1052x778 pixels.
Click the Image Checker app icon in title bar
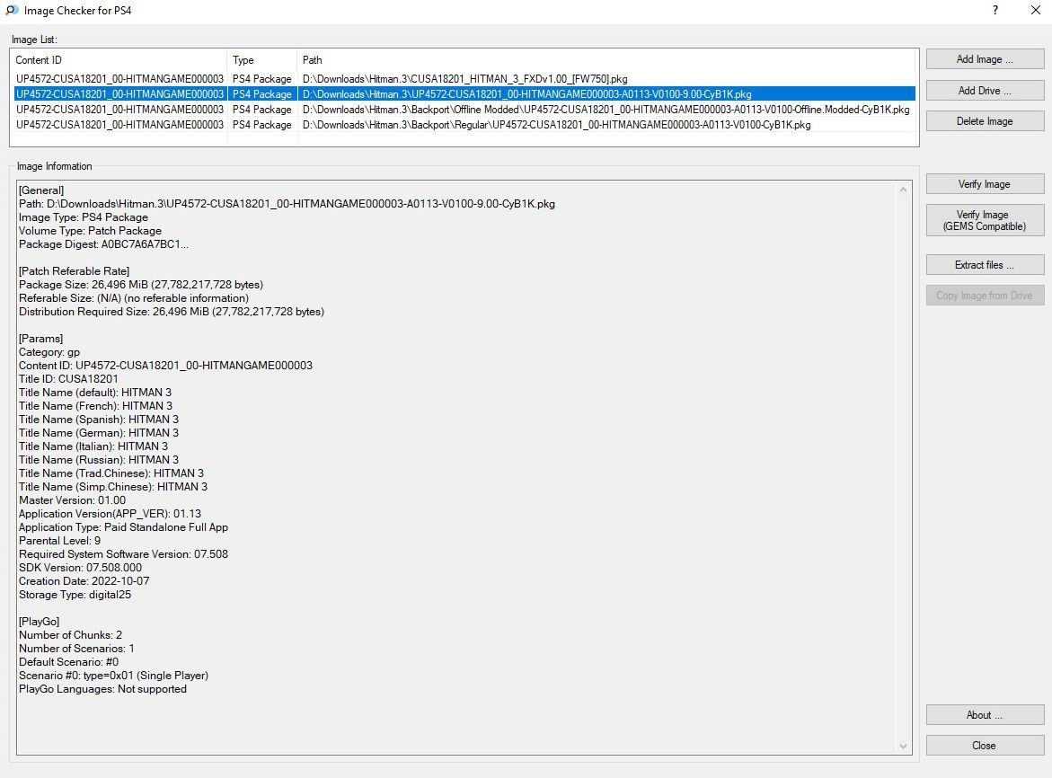[x=12, y=11]
